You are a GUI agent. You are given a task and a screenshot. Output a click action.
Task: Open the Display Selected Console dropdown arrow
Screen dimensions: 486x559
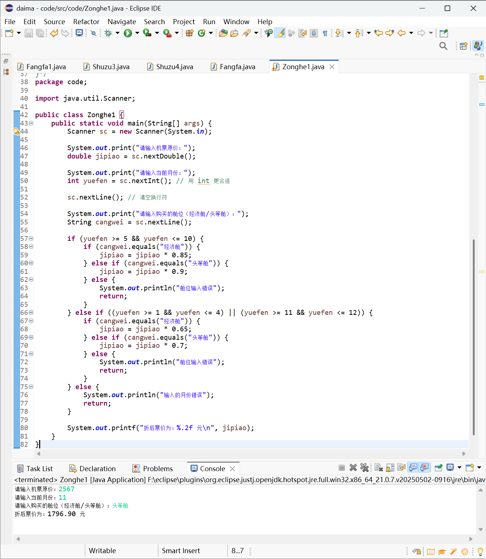pyautogui.click(x=460, y=467)
